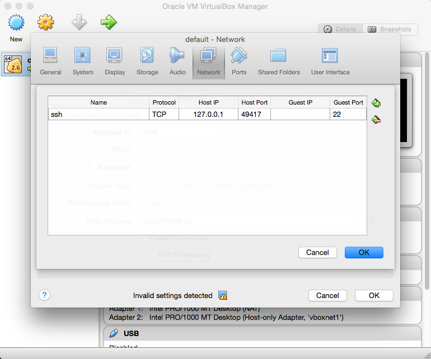Open the System settings section
The height and width of the screenshot is (359, 431).
click(x=83, y=62)
